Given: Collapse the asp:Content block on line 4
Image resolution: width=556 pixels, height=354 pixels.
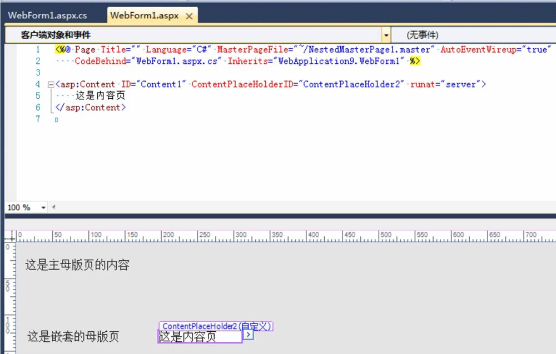Looking at the screenshot, I should (x=51, y=84).
